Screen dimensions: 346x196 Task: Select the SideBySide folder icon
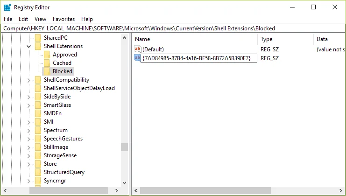(38, 97)
